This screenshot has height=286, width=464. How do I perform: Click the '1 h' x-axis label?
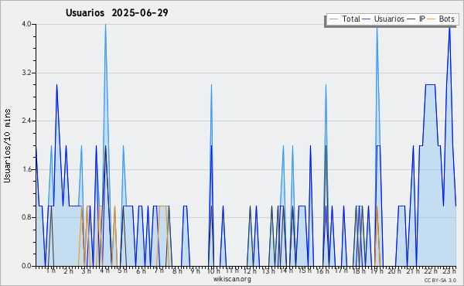50,271
